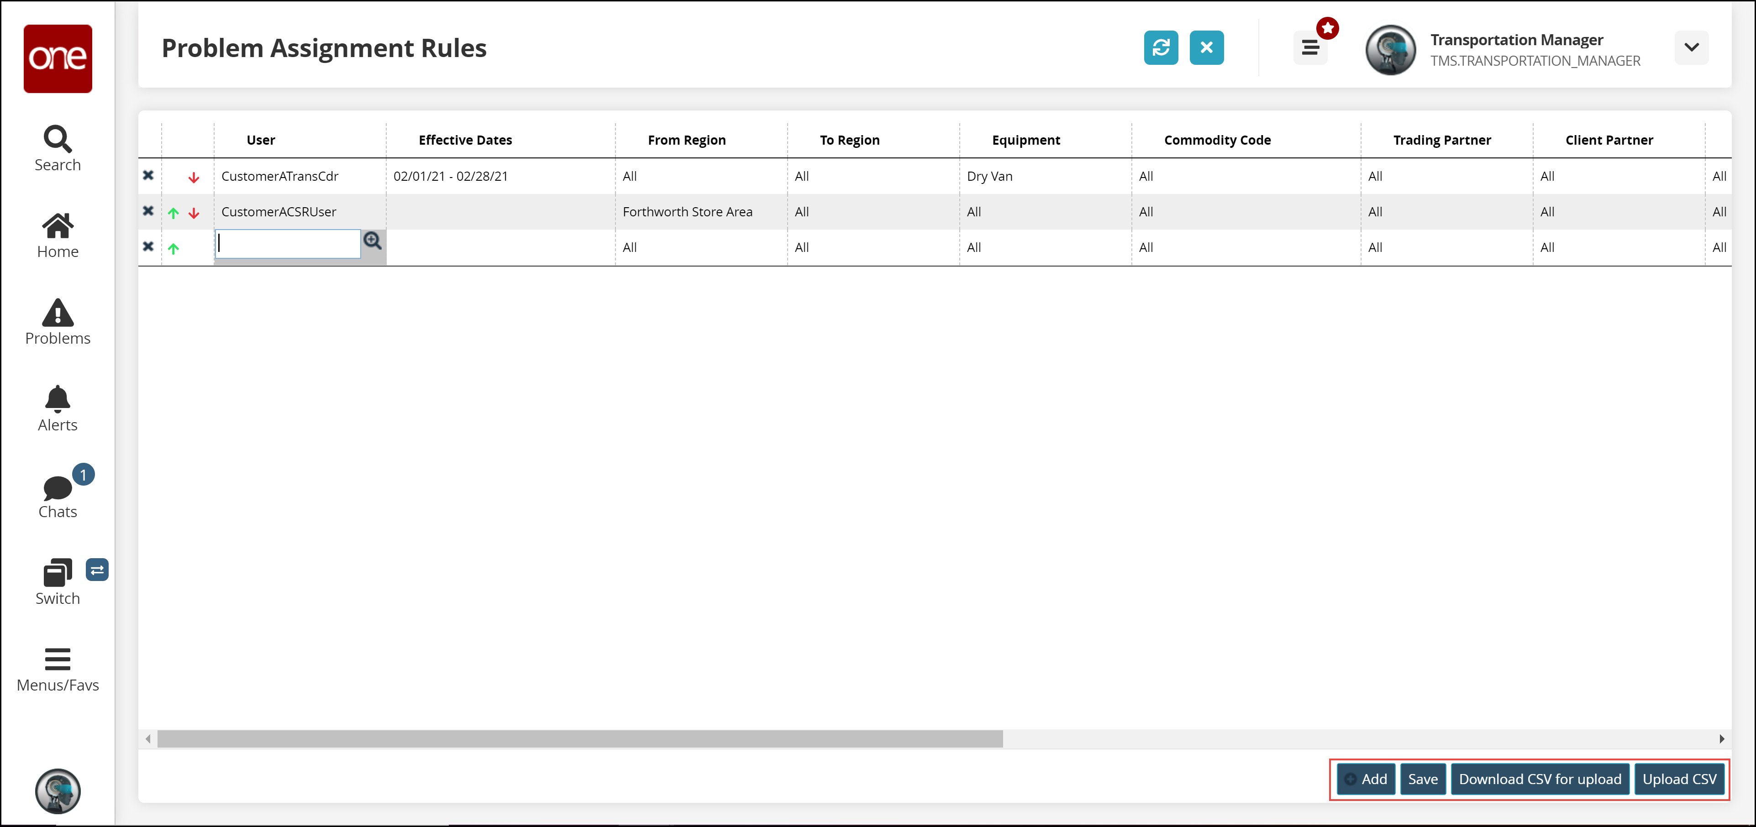Expand the Transportation Manager user dropdown

(x=1691, y=47)
